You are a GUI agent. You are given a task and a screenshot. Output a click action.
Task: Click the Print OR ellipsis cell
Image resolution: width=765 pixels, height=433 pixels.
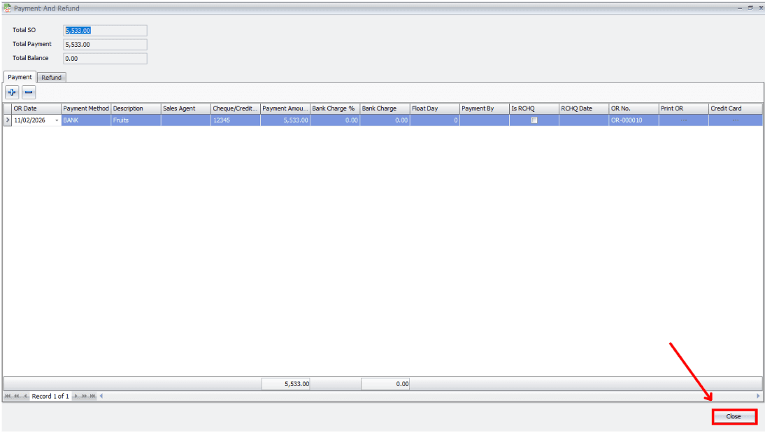coord(683,120)
